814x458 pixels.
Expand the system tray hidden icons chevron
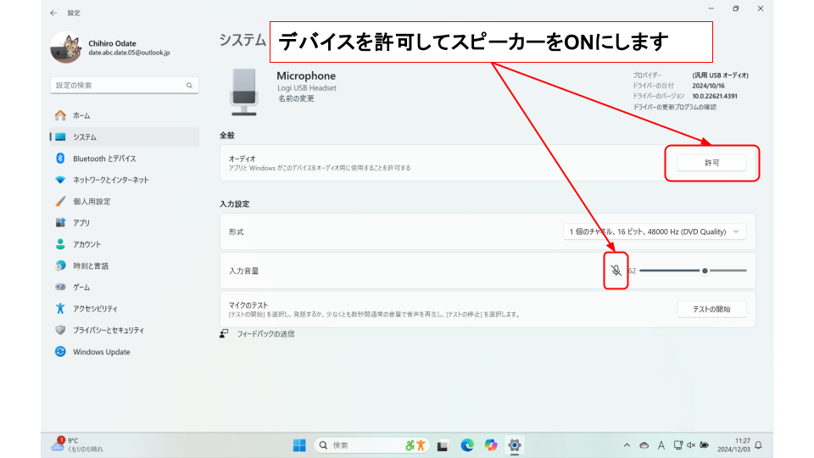pos(627,445)
